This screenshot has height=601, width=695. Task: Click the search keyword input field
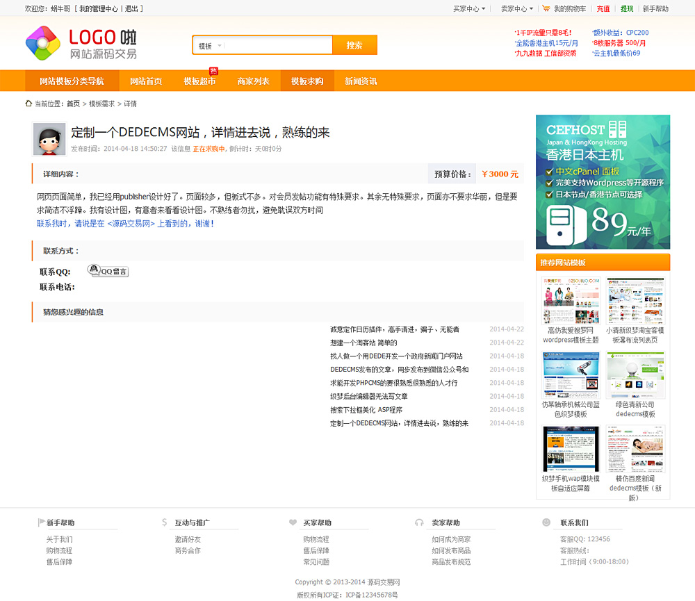click(278, 46)
